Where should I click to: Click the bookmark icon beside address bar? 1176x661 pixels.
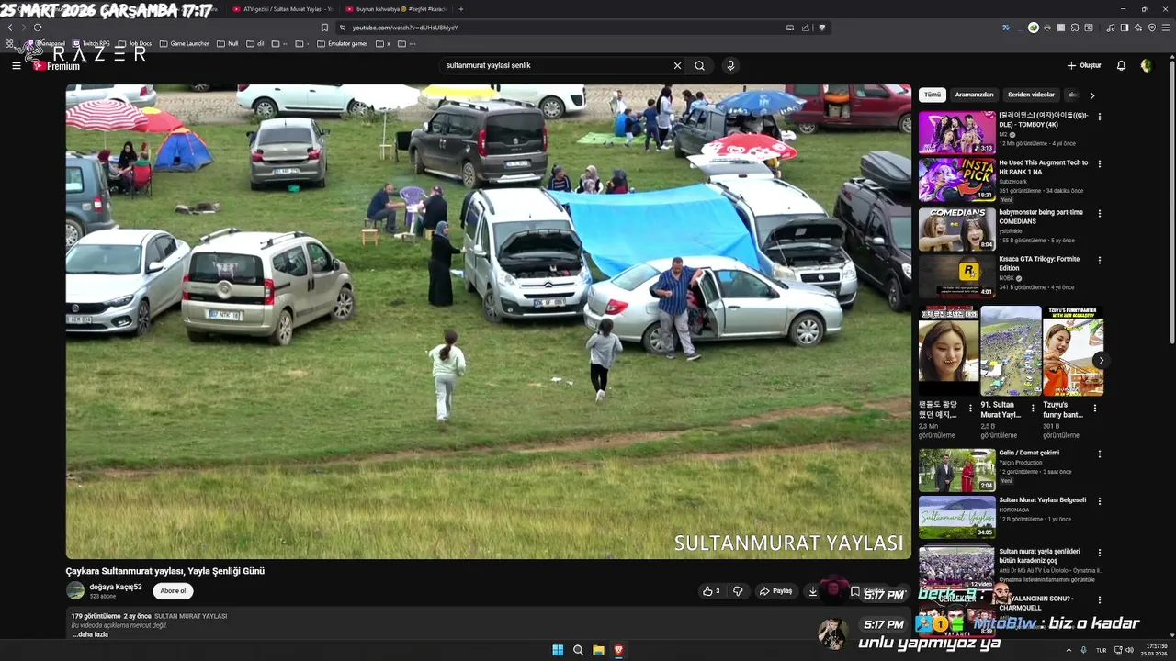(324, 28)
